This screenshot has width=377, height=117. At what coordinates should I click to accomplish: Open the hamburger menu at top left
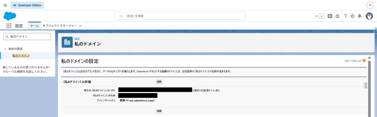point(5,5)
